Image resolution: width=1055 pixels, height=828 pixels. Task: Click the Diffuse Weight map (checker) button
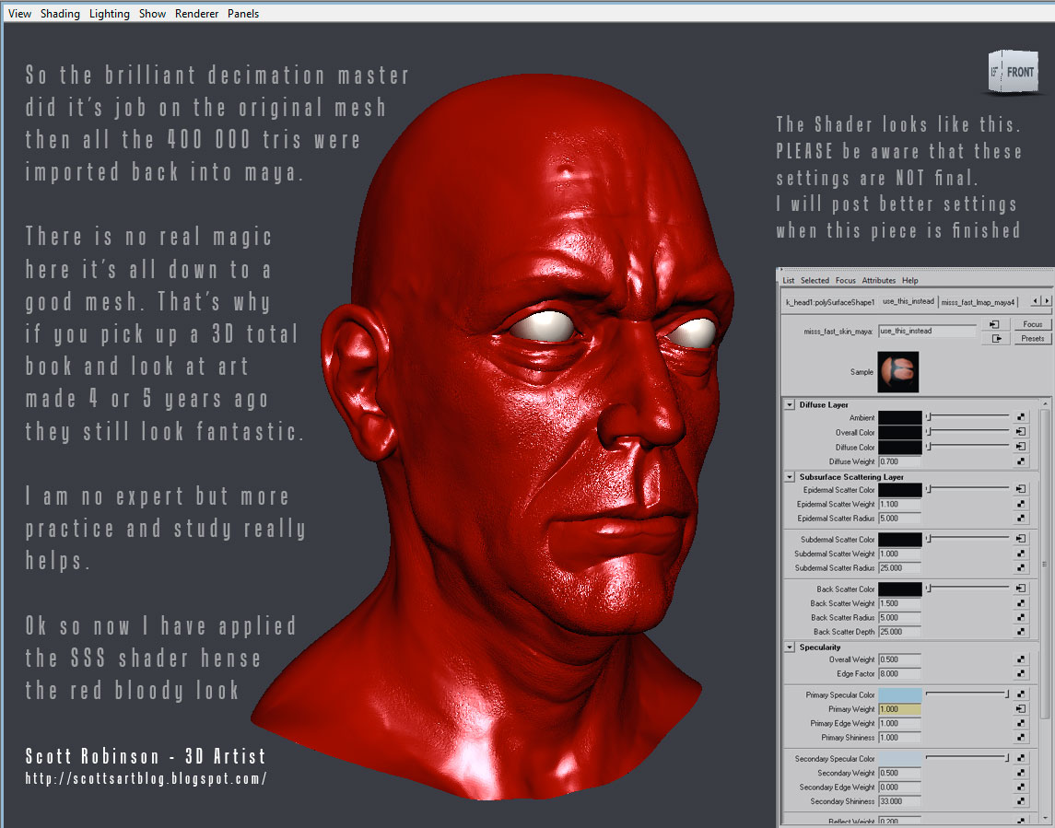click(1021, 461)
